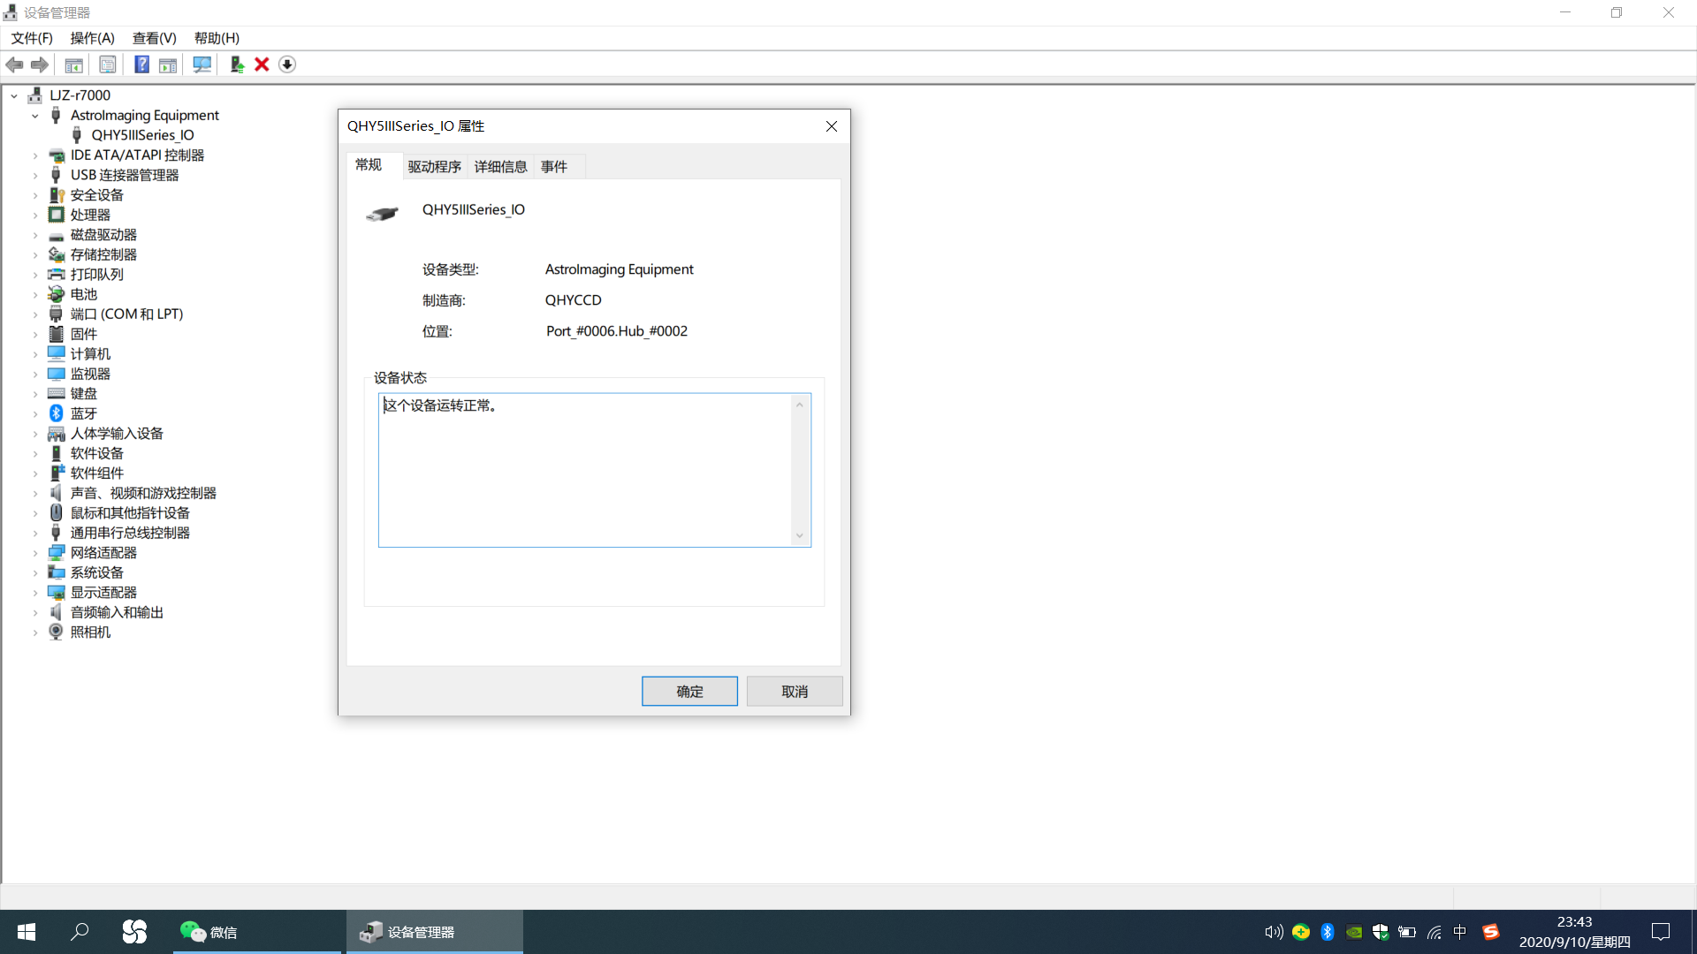Click the update driver toolbar icon

point(237,64)
